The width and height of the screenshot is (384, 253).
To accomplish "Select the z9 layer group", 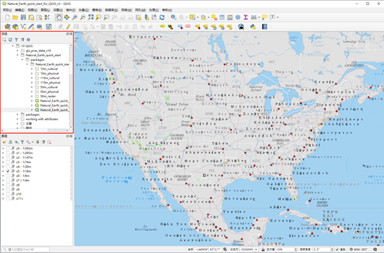I will click(x=18, y=189).
